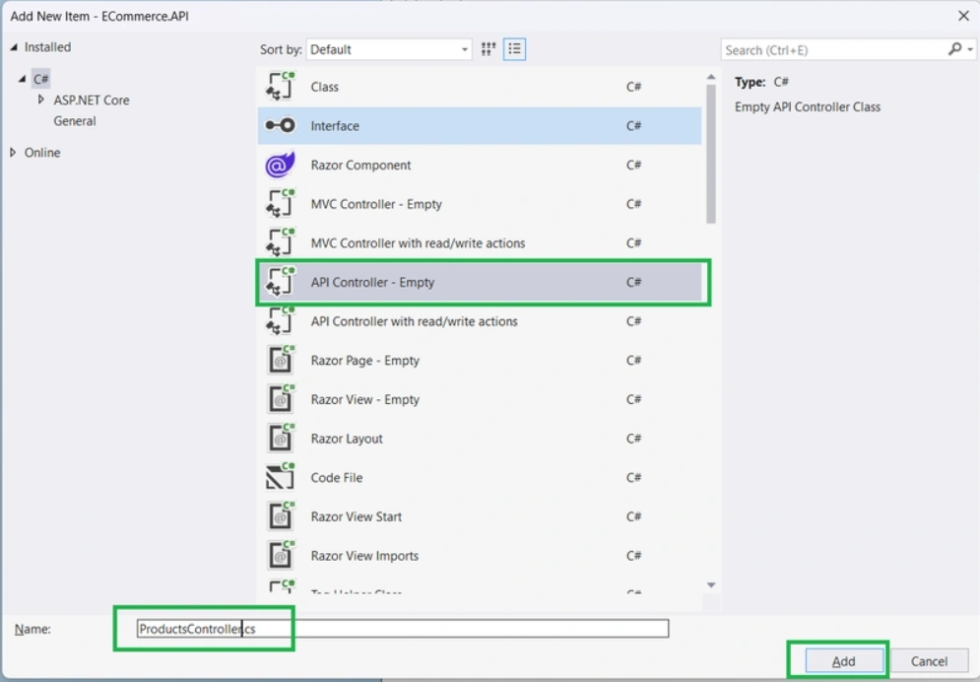Click the Razor View Start icon
Viewport: 980px width, 682px height.
pos(280,516)
